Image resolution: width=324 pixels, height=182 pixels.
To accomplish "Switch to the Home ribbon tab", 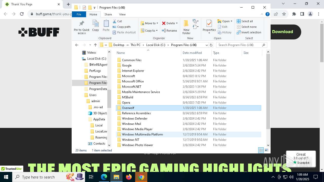I will click(x=93, y=14).
